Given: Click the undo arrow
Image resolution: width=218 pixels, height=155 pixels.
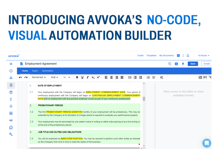Looking at the screenshot, I should tap(20, 77).
